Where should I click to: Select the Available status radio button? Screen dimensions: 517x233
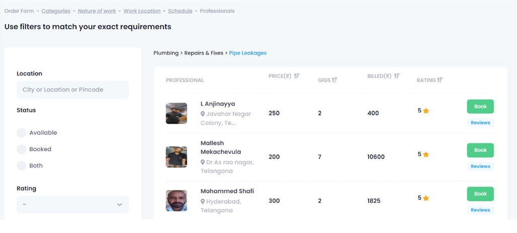click(x=21, y=133)
